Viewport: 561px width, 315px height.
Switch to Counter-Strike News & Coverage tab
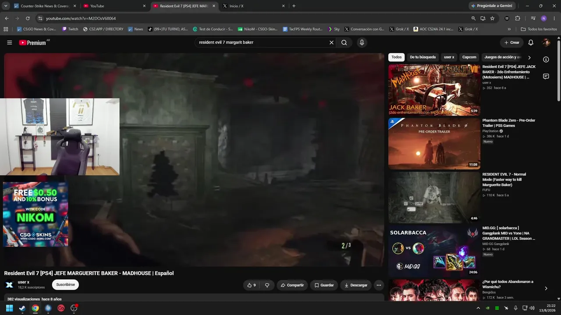46,6
